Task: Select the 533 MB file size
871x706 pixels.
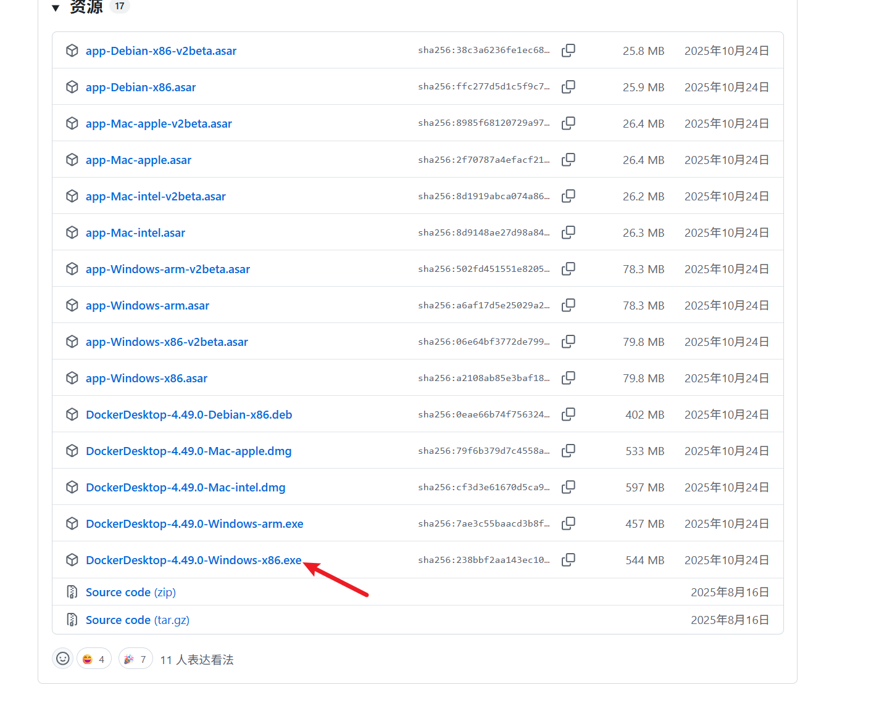Action: 645,451
